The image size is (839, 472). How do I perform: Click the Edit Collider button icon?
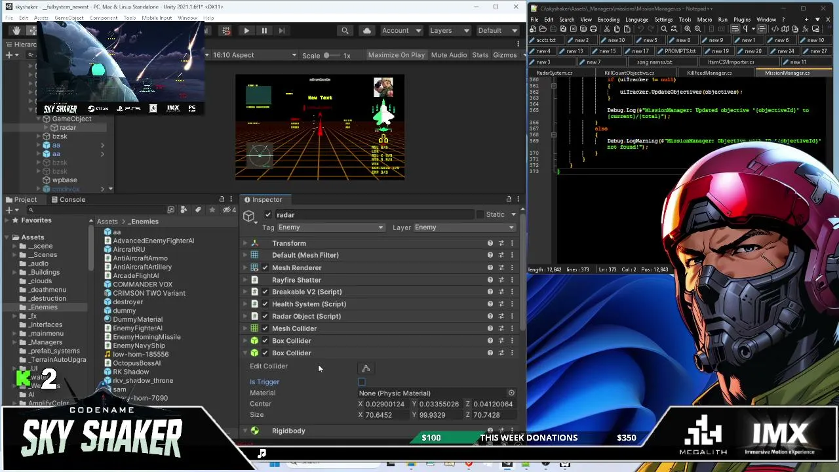(x=366, y=368)
